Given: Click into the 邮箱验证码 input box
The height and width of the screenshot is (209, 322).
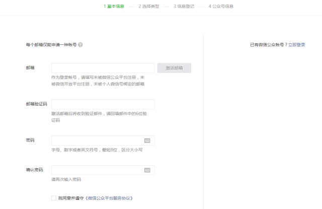Looking at the screenshot, I should [x=103, y=104].
